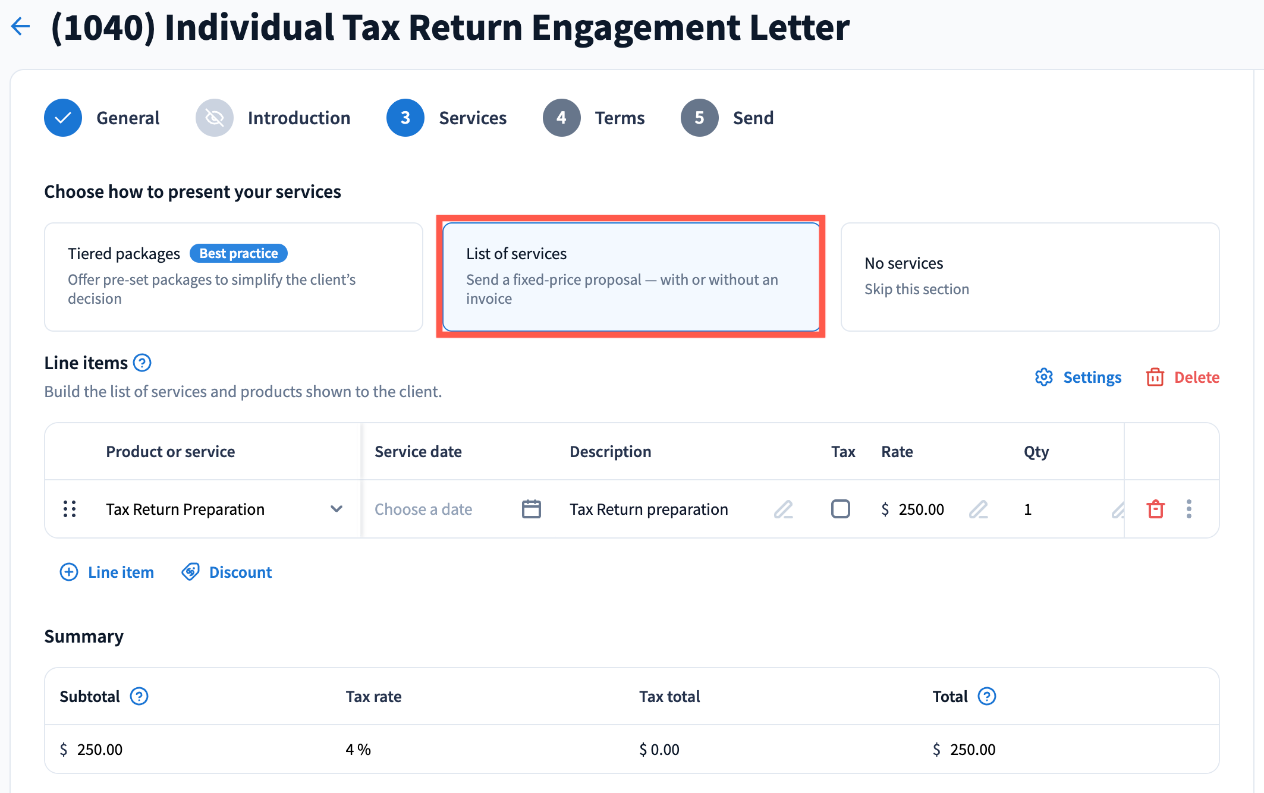Select the Tiered packages option

coord(233,276)
